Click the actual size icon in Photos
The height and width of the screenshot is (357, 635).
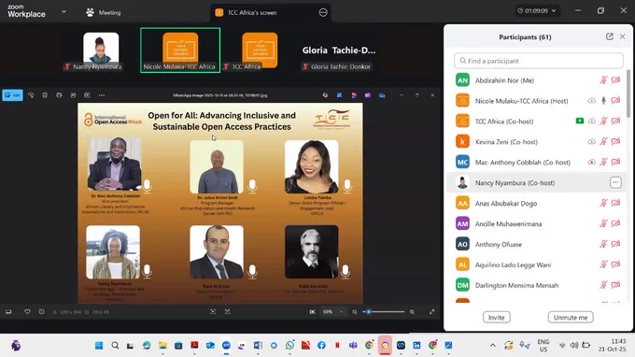228,311
